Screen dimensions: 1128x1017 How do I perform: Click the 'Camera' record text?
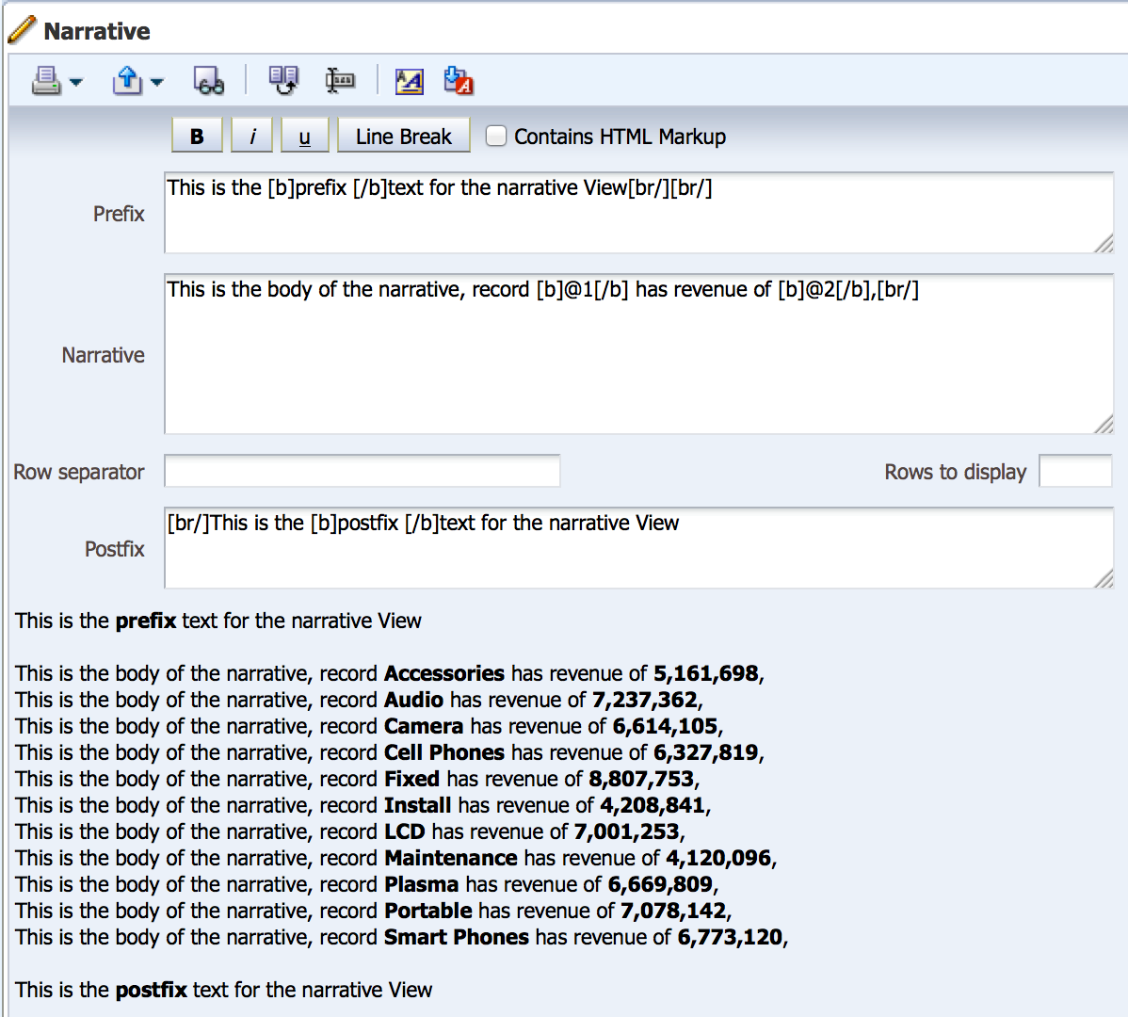pyautogui.click(x=424, y=726)
